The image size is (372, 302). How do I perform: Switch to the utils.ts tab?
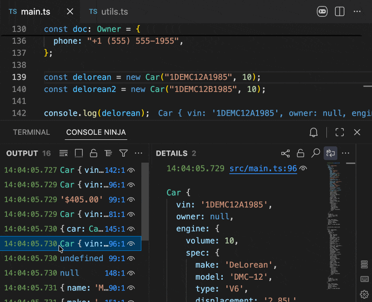[x=108, y=12]
